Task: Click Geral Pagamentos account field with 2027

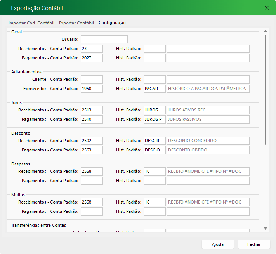Action: pyautogui.click(x=92, y=58)
